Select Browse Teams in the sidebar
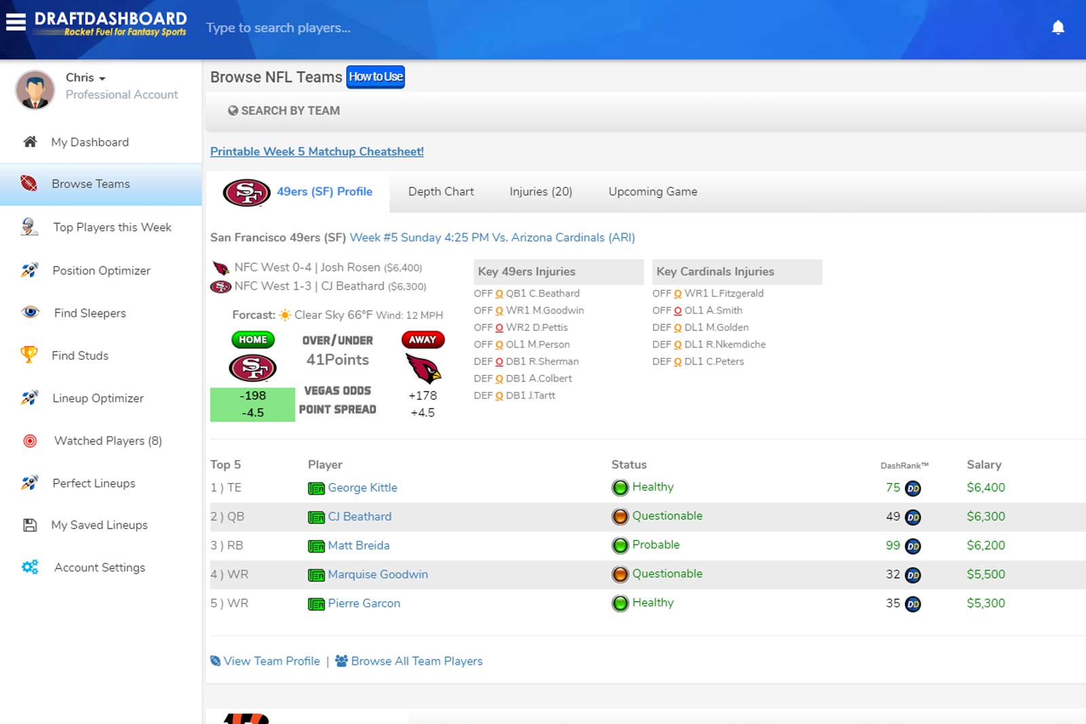 pos(100,184)
